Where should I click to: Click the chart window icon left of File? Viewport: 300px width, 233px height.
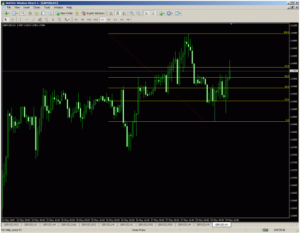pyautogui.click(x=3, y=8)
